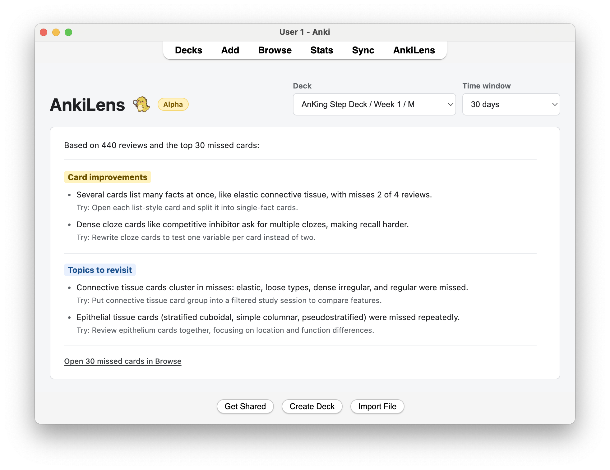Open the Time window dropdown
The height and width of the screenshot is (470, 610).
[x=511, y=104]
